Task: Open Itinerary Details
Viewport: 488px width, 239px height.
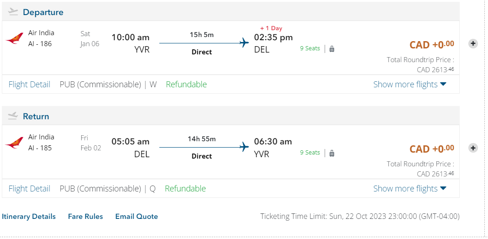Action: click(x=29, y=217)
